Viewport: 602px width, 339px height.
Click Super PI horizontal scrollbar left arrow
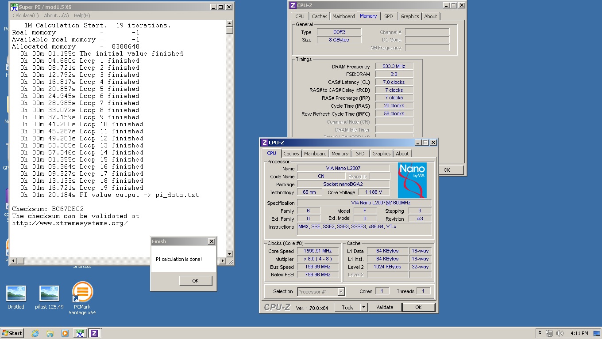click(x=14, y=260)
